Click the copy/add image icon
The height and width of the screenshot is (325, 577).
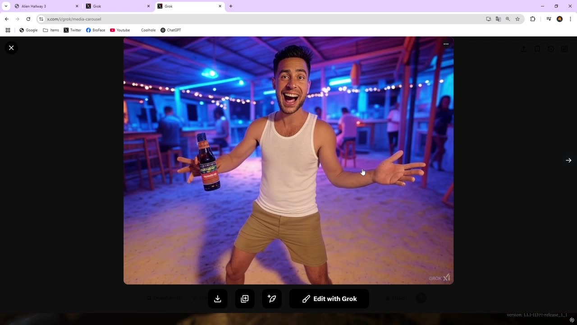pos(245,299)
